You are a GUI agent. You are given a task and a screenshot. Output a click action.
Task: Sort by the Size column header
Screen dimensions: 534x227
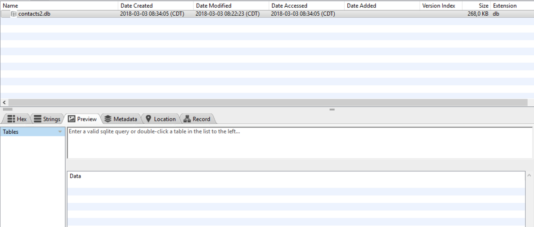(476, 6)
